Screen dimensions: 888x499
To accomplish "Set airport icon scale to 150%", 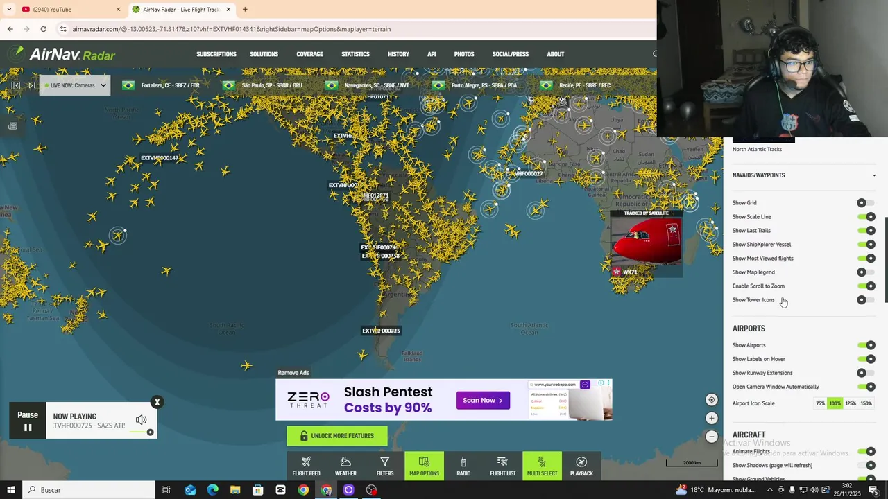I will pos(866,403).
